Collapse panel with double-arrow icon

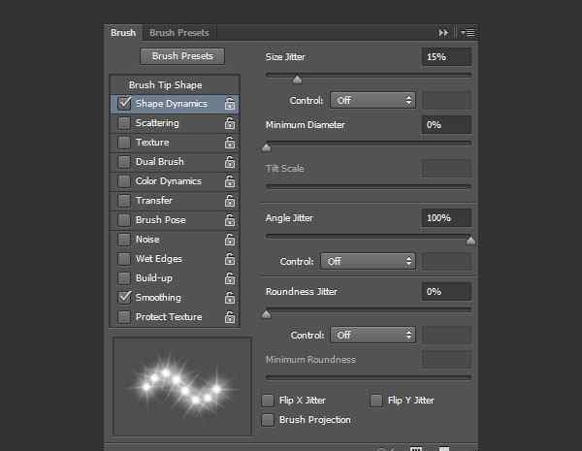pyautogui.click(x=443, y=33)
